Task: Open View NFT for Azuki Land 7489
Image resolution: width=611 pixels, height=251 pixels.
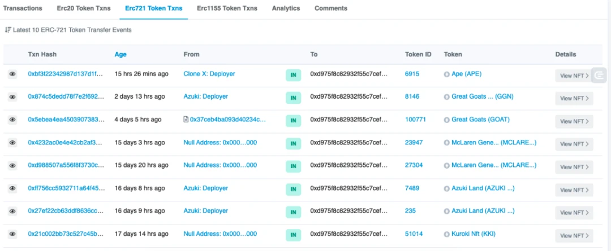Action: point(574,190)
